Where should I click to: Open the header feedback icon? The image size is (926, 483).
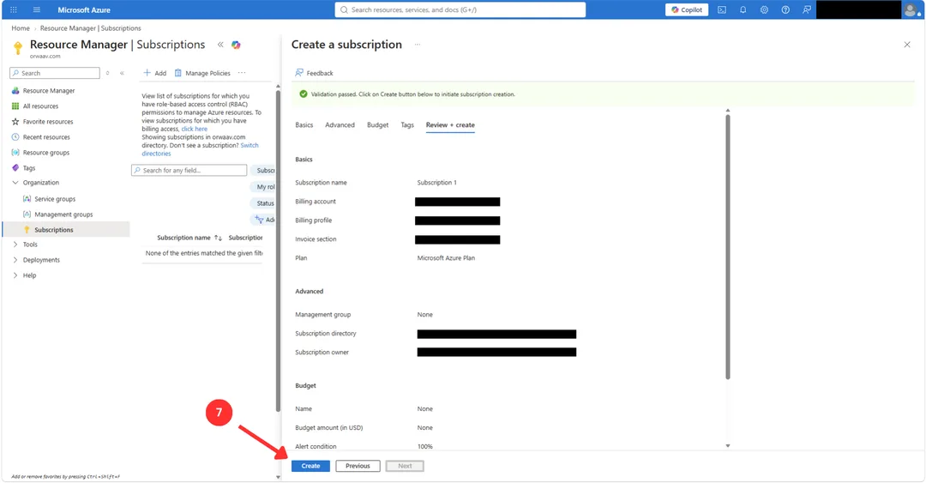pos(806,9)
